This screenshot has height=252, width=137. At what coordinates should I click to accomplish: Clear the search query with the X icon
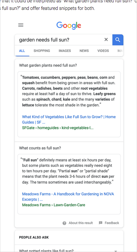point(106,40)
